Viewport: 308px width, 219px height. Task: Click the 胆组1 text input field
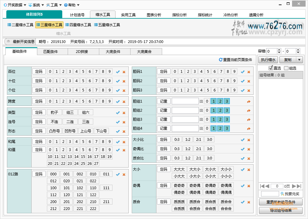185,101
